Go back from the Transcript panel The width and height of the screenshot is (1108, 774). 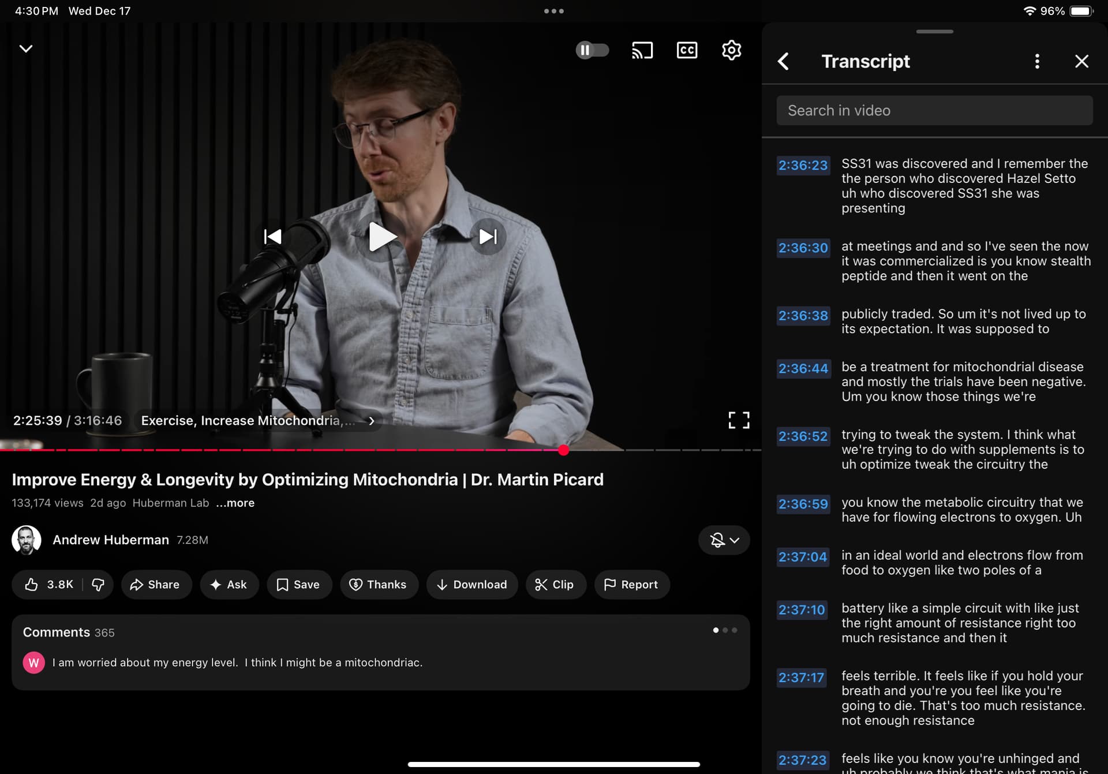pyautogui.click(x=783, y=61)
